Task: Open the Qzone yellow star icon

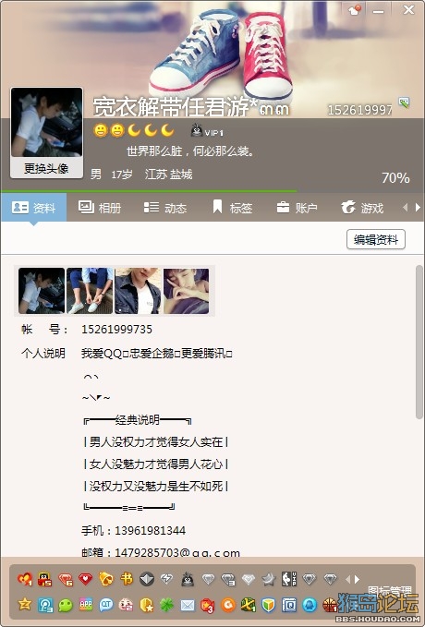Action: (25, 604)
